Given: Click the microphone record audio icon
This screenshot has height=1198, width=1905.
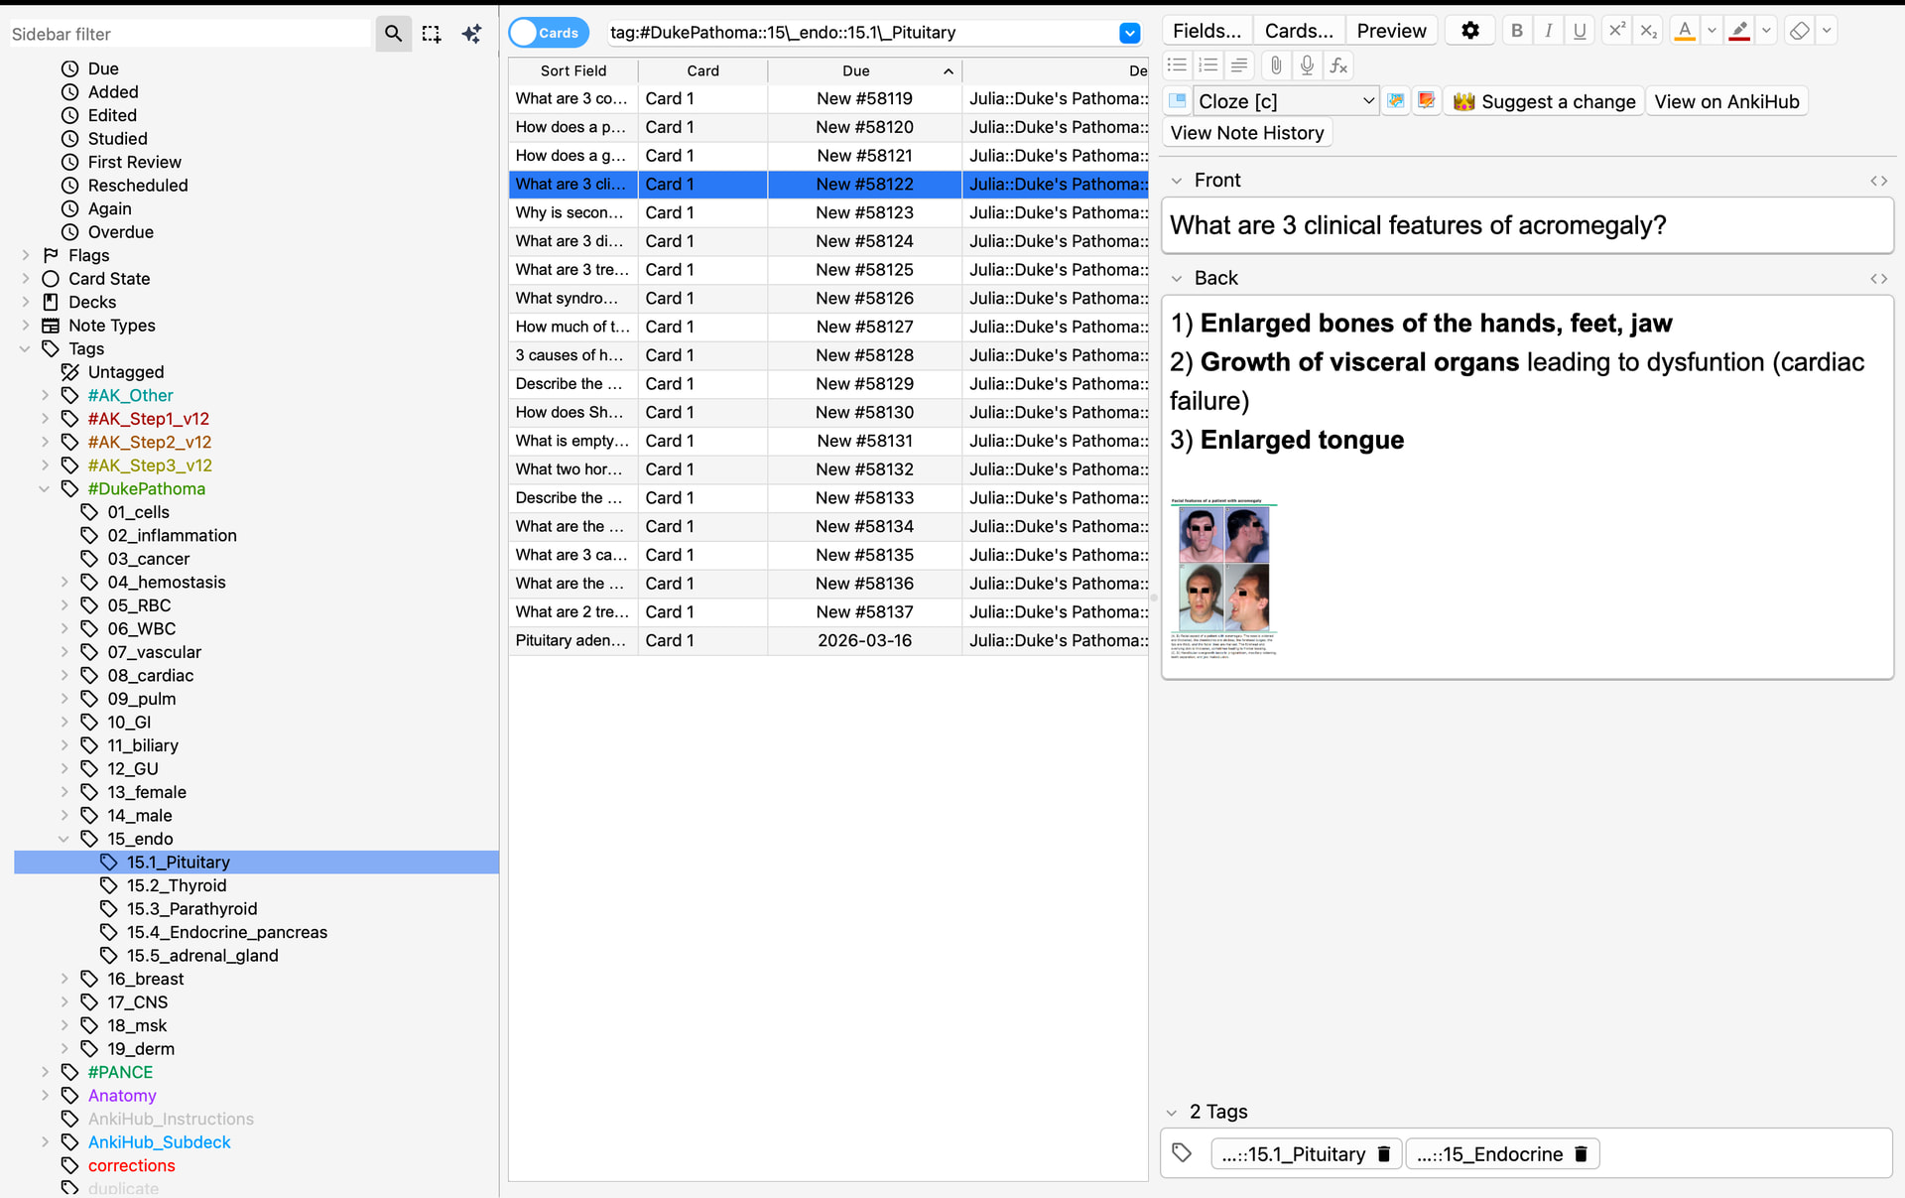Looking at the screenshot, I should [1307, 66].
